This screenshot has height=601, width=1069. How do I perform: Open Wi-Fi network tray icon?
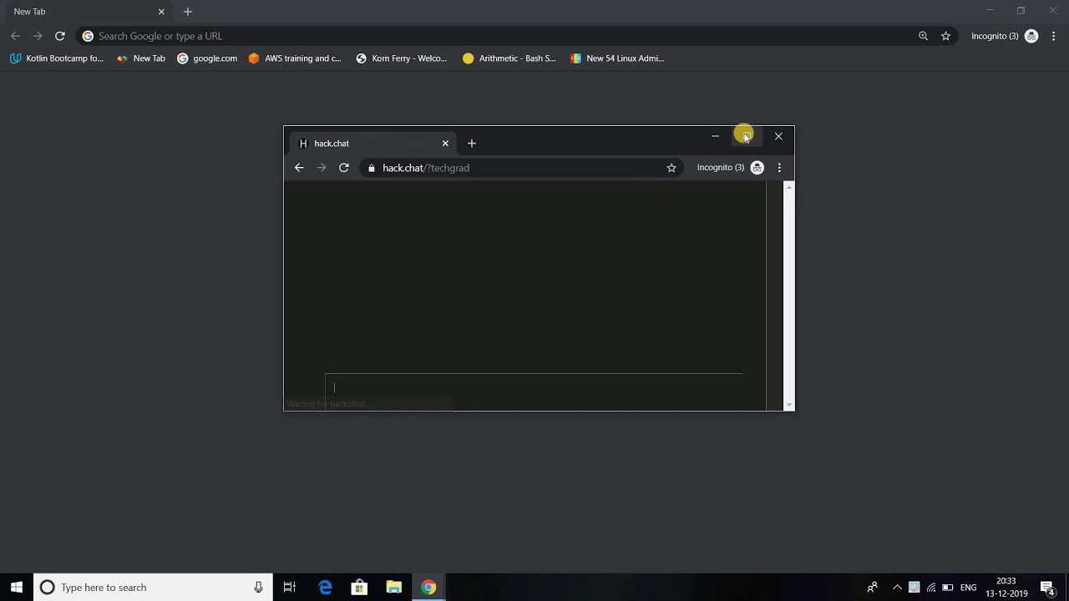tap(931, 588)
